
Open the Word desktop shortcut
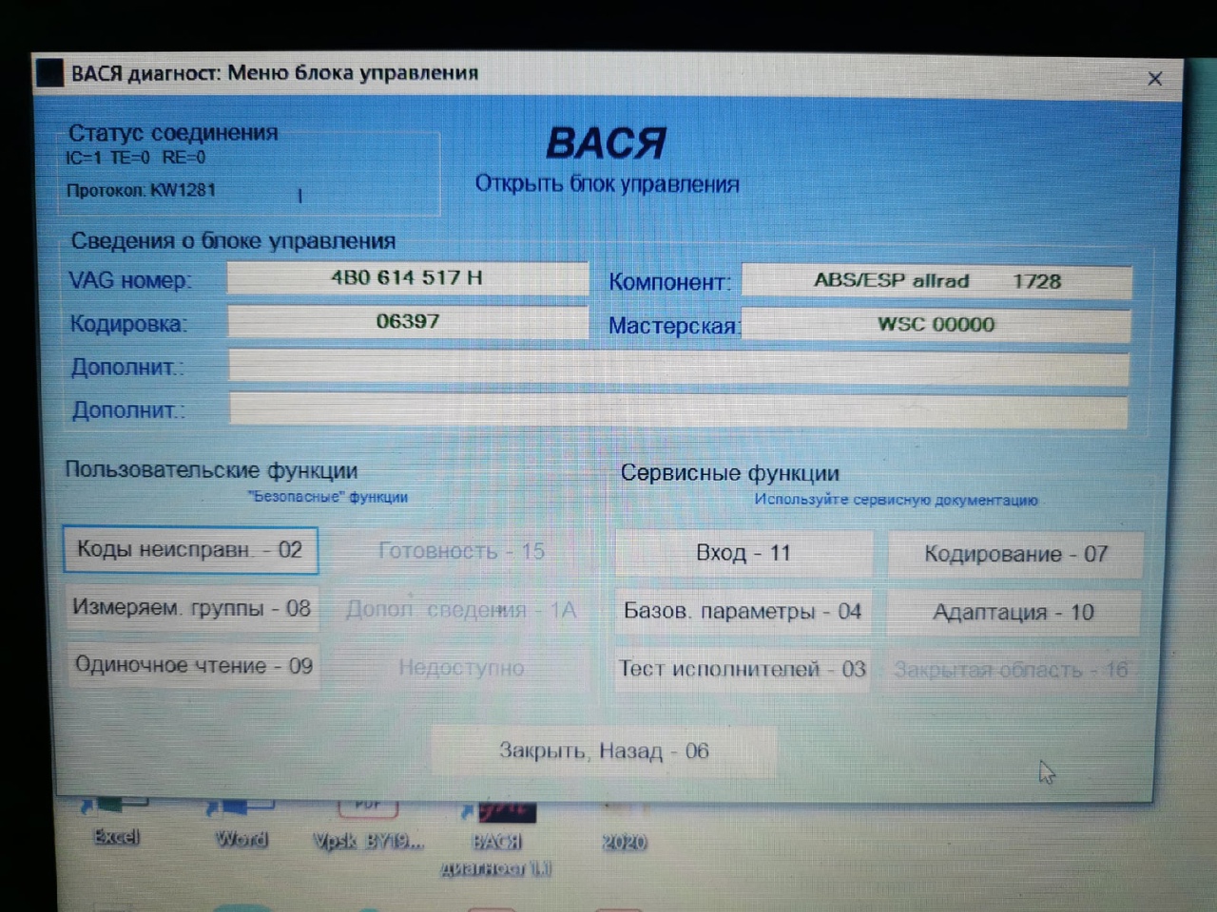pos(241,823)
